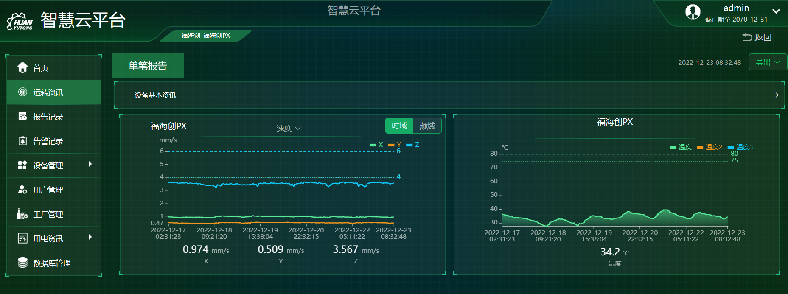Select the 单笔报告 tab
The image size is (788, 294).
point(147,66)
